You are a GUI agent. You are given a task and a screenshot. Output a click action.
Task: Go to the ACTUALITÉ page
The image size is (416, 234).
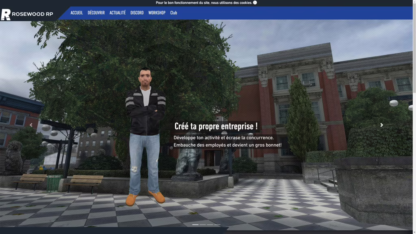tap(117, 13)
